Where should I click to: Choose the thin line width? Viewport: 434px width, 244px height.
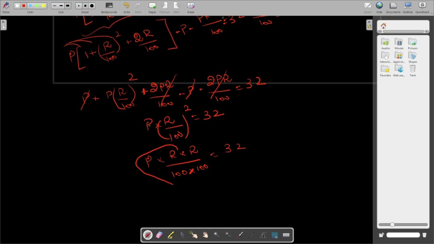[x=54, y=6]
